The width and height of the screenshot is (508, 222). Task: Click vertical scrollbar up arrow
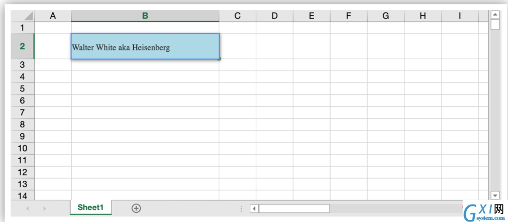[x=495, y=15]
